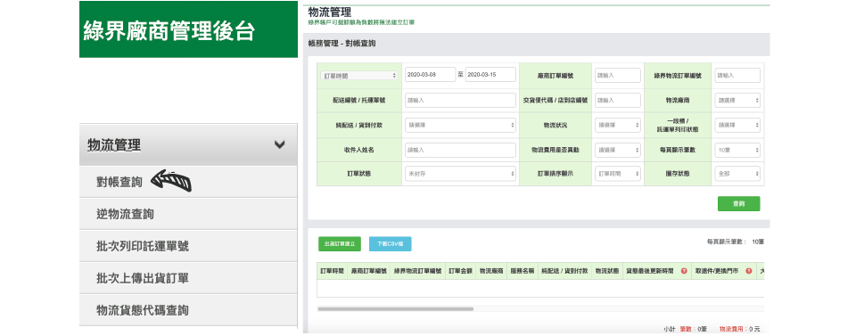Click the 服務名稱 column header
This screenshot has width=856, height=336.
(x=522, y=271)
